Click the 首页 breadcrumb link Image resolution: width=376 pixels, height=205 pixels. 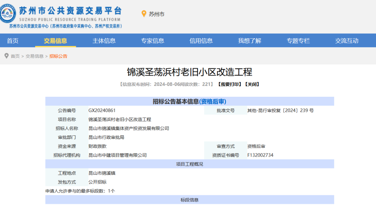point(15,56)
